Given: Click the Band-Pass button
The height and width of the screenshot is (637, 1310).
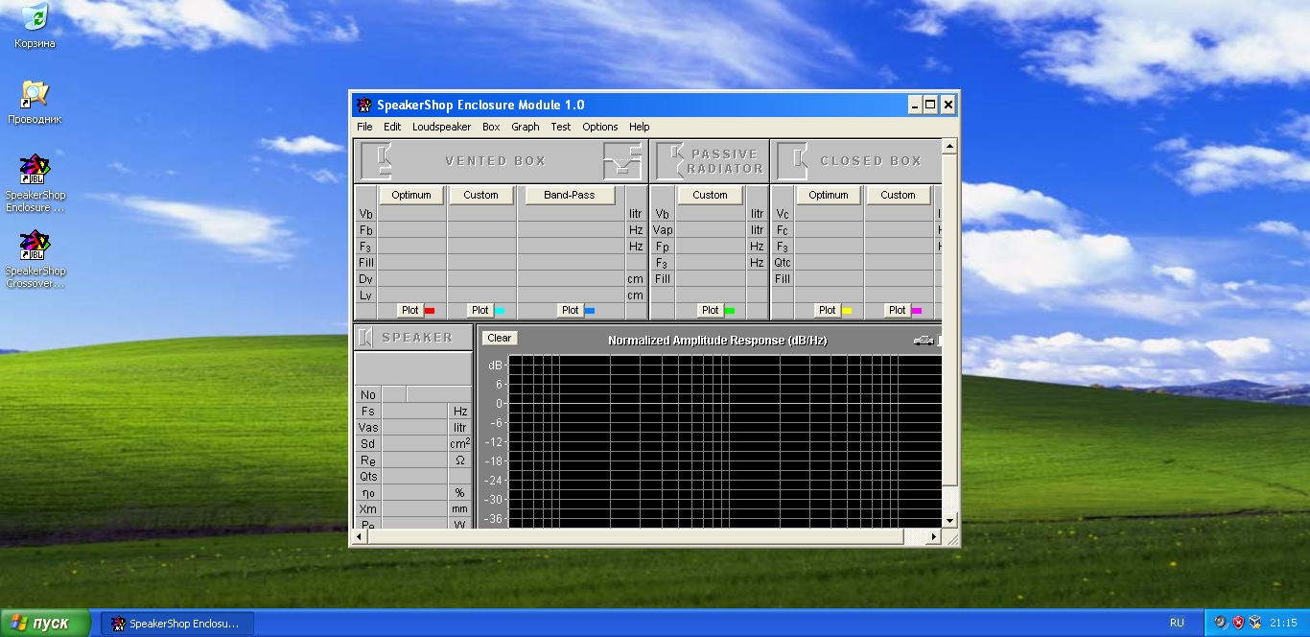Looking at the screenshot, I should pos(569,195).
